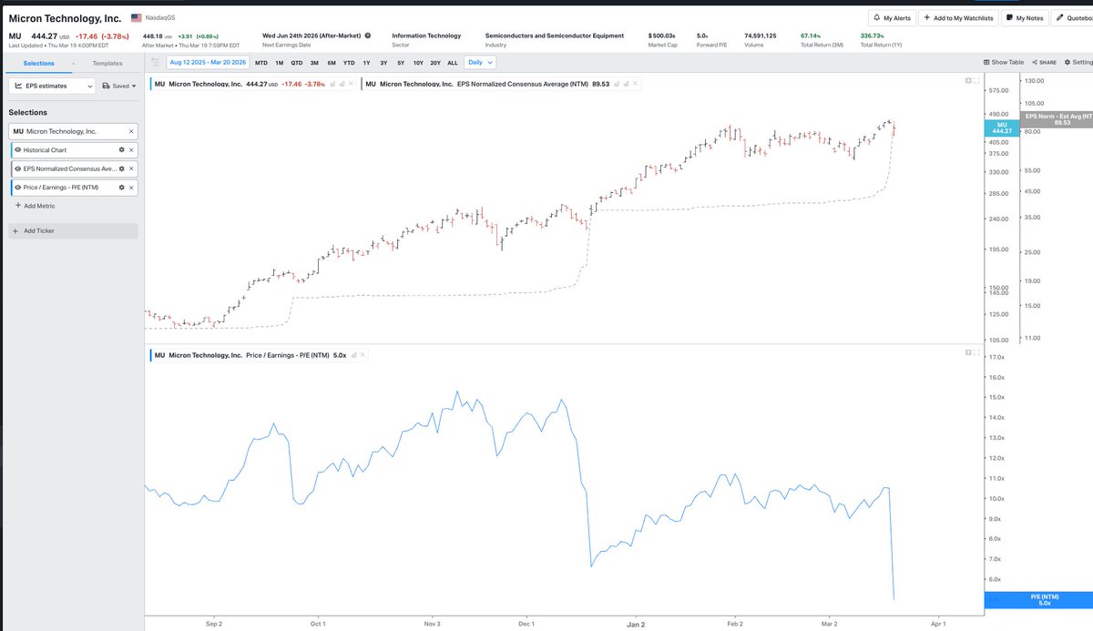Image resolution: width=1093 pixels, height=631 pixels.
Task: Click the EPS Norm - Est Avg axis label
Action: (x=1057, y=119)
